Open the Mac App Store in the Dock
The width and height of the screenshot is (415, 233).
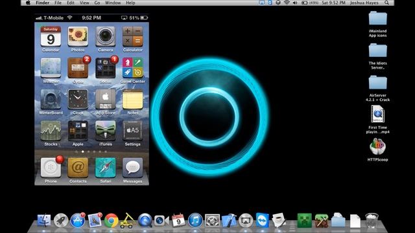tap(78, 220)
